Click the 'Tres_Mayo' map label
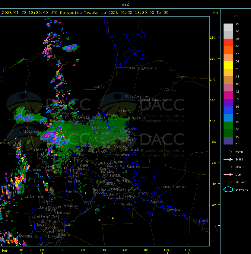Viewport: 251px width, 254px height. click(100, 128)
